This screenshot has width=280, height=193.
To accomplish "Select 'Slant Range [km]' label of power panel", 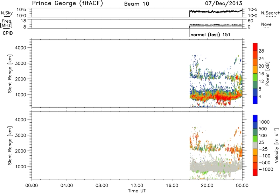I will pos(10,74).
